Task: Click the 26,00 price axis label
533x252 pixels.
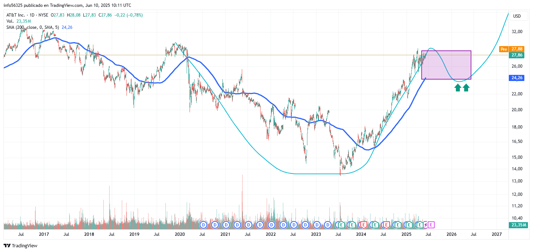Action: pos(517,66)
